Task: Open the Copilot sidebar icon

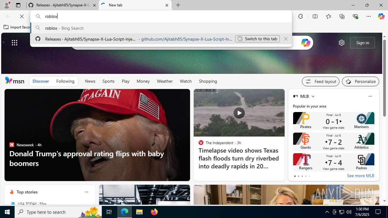Action: click(x=381, y=16)
